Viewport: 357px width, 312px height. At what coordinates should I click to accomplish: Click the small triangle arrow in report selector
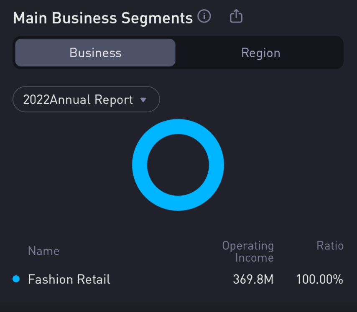coord(143,100)
